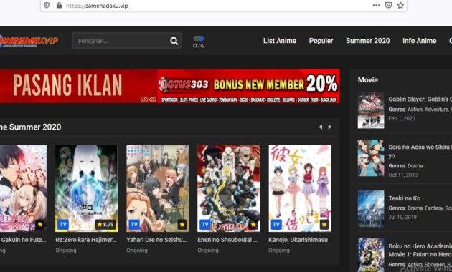Viewport: 452px width, 272px height.
Task: Bookmark this page with the star icon
Action: [400, 5]
